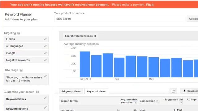
Task: Sort by the Competition column header
Action: (x=147, y=101)
